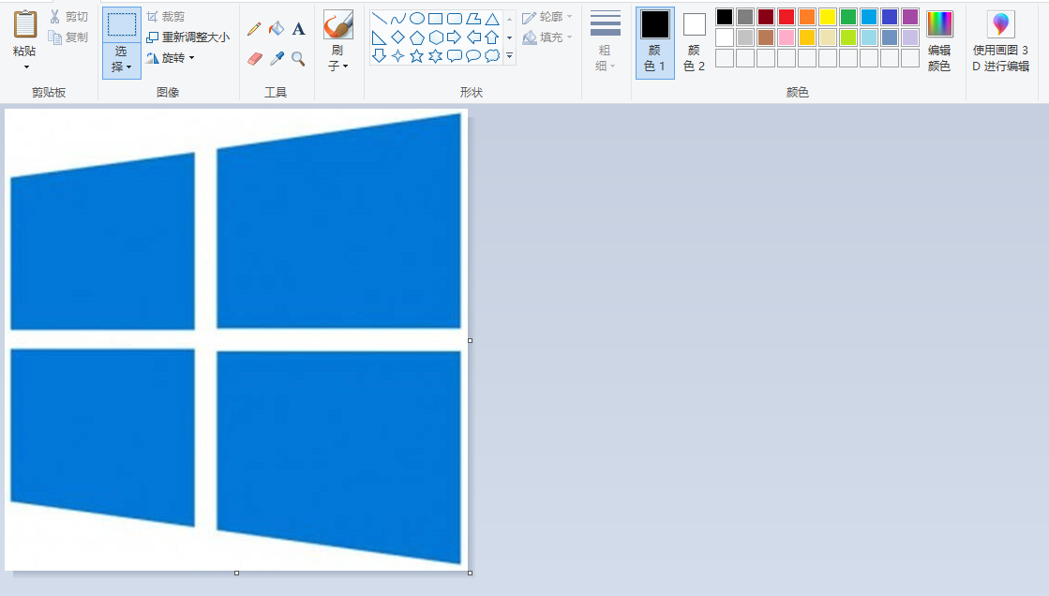This screenshot has width=1049, height=596.
Task: Pick the yellow color swatch
Action: click(x=828, y=17)
